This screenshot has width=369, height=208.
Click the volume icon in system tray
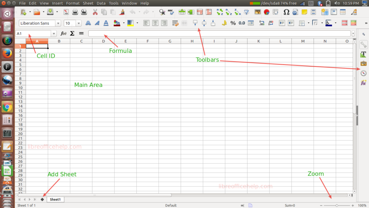337,3
